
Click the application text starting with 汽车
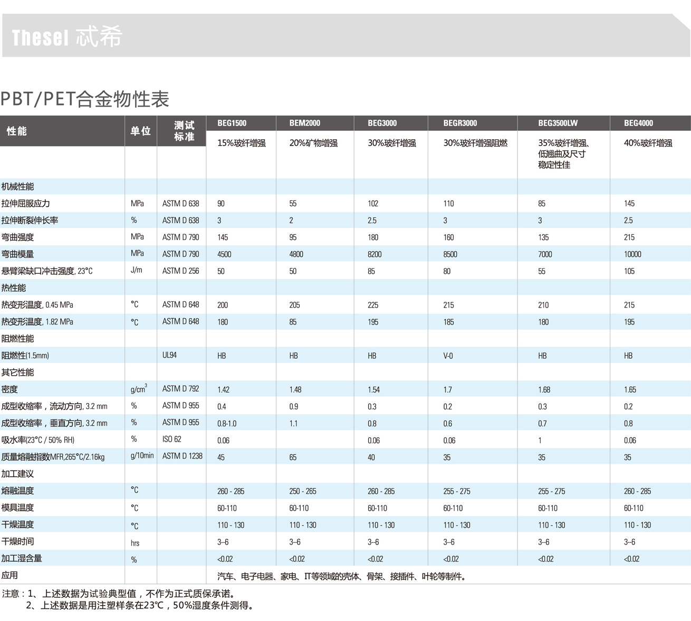(342, 577)
